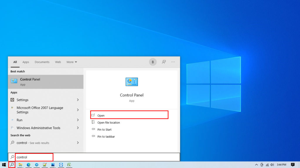The height and width of the screenshot is (168, 300).
Task: Click the large Control Panel preview icon
Action: [132, 82]
